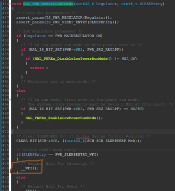Click the PWR_SLEEPENTRY_WFI constant
Viewport: 175px width, 191px height.
click(x=76, y=155)
